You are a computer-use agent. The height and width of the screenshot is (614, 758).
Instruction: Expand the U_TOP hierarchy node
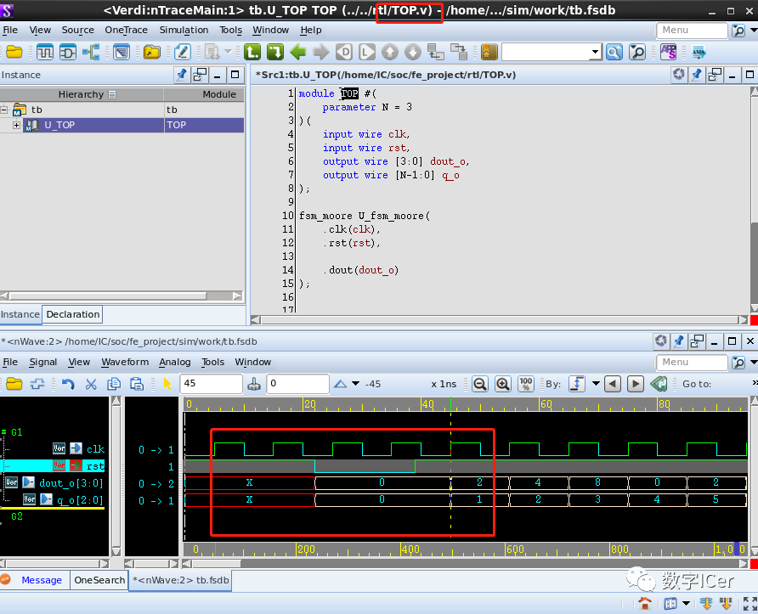(x=17, y=126)
